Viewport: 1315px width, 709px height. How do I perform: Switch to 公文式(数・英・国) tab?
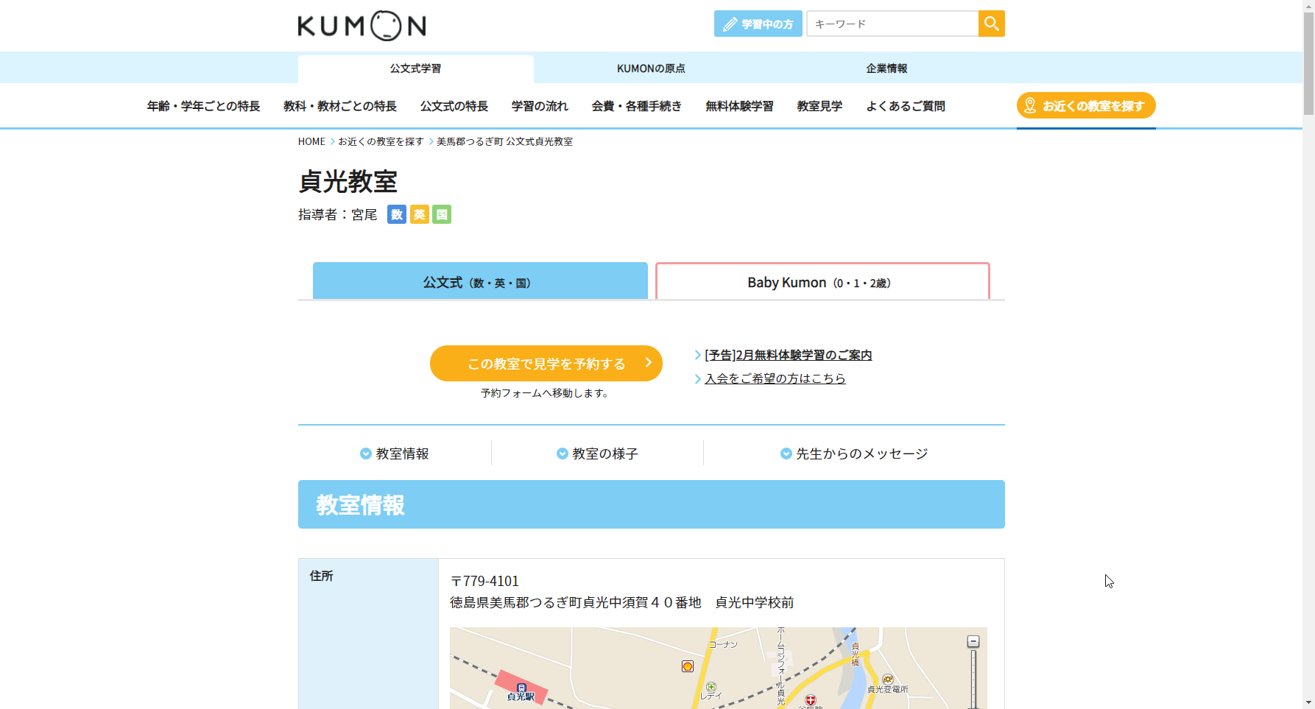coord(480,281)
